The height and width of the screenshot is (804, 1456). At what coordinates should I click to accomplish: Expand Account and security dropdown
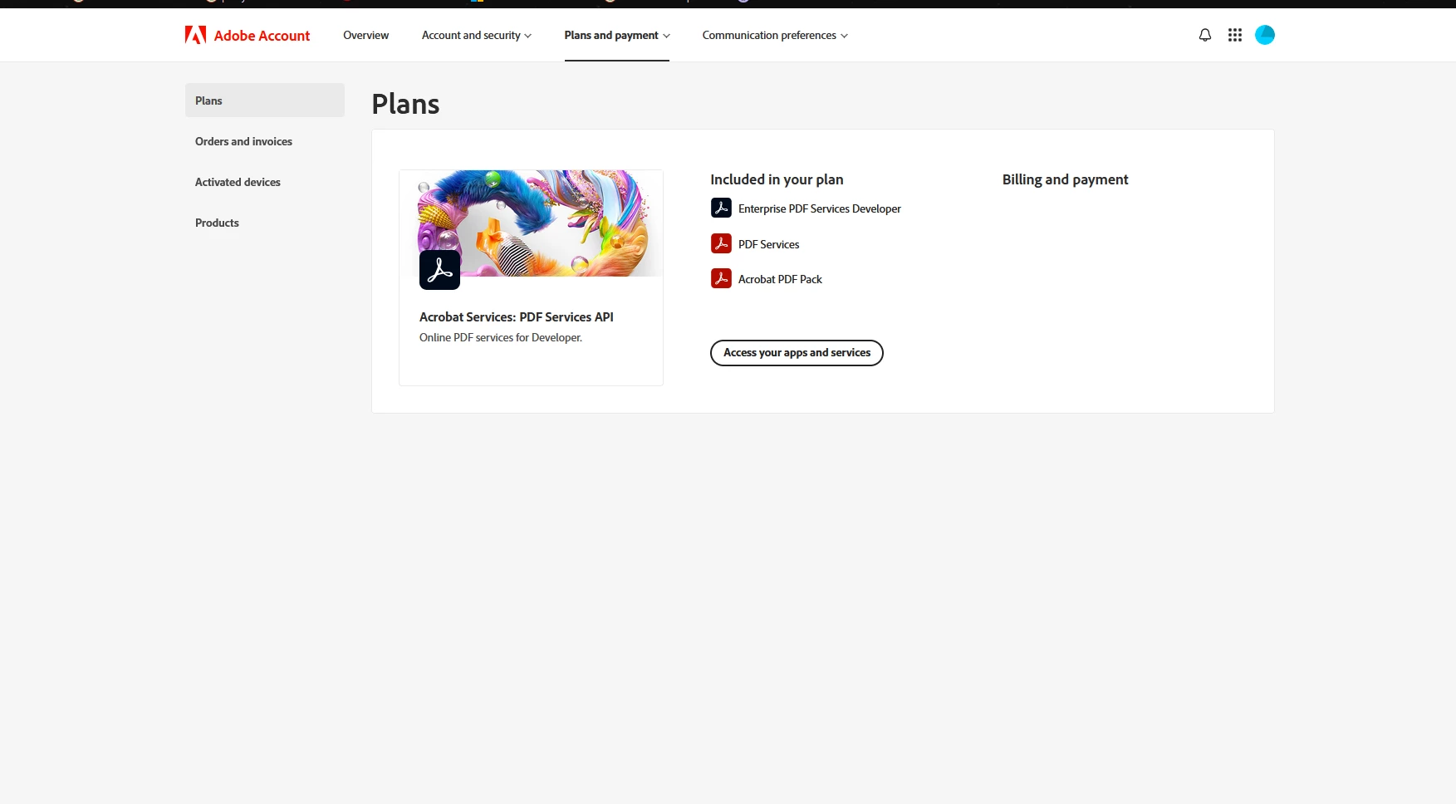click(477, 35)
